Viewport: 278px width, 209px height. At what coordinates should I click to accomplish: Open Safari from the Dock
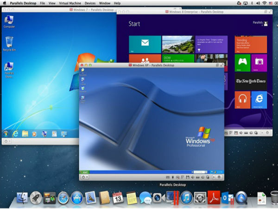pos(63,198)
